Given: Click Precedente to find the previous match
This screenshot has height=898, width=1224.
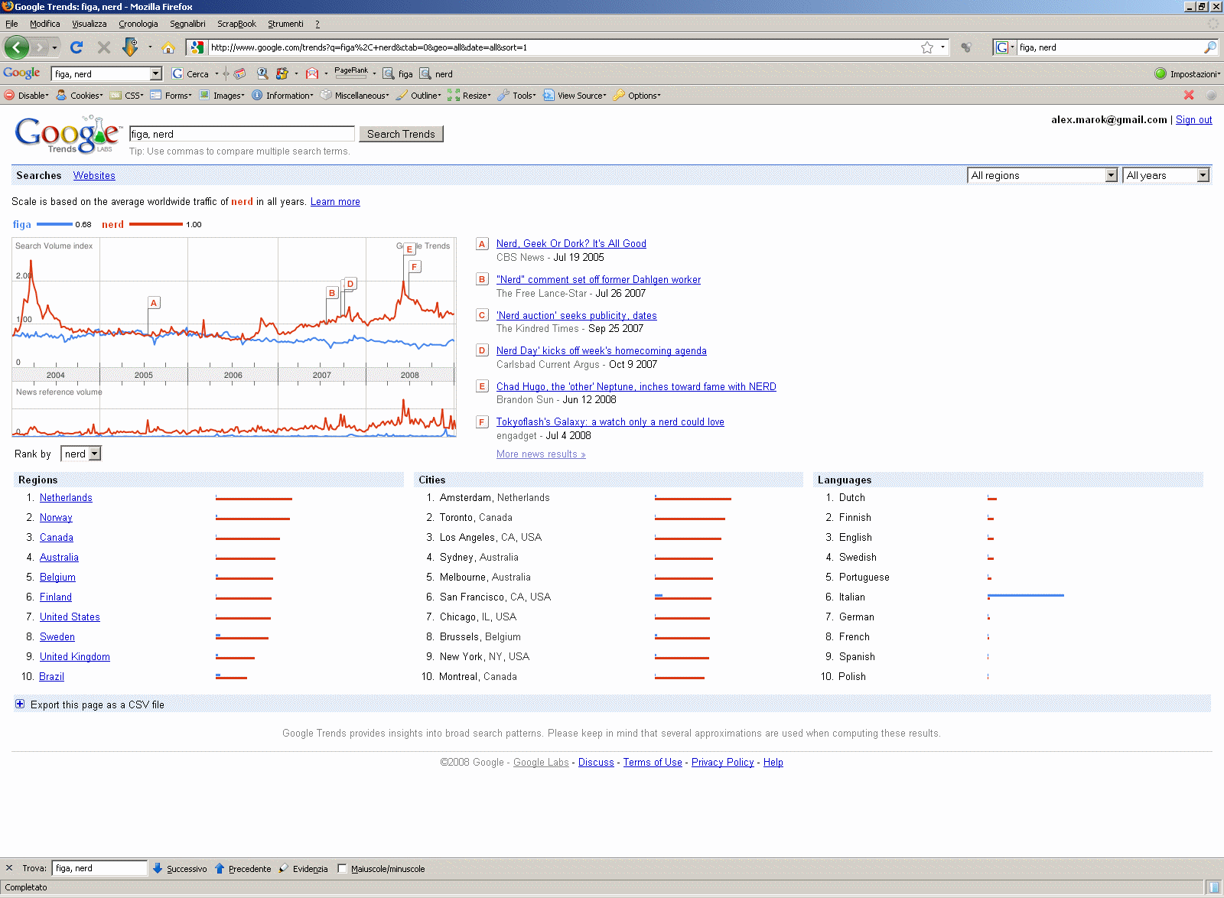Looking at the screenshot, I should pos(243,869).
